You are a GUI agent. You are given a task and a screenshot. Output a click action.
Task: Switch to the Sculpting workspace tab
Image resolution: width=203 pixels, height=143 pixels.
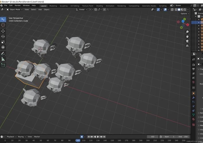(63, 6)
